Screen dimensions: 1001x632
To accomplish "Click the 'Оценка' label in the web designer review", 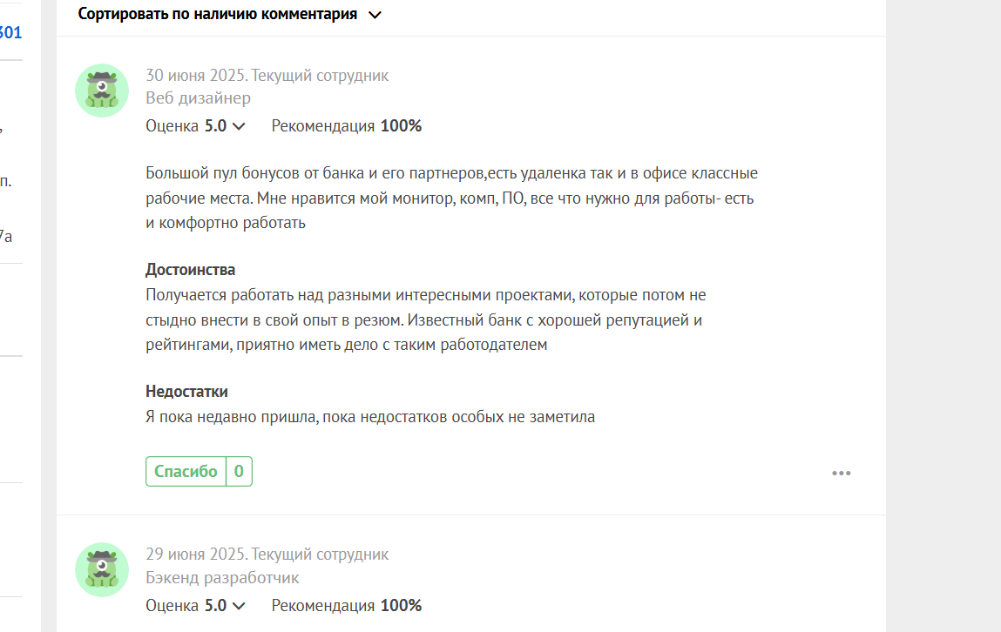I will (172, 126).
